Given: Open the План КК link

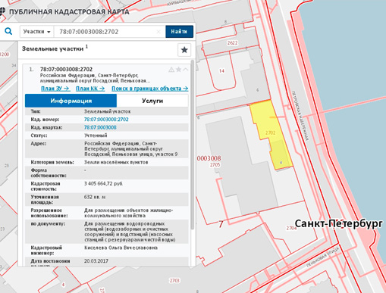Looking at the screenshot, I should tap(90, 89).
